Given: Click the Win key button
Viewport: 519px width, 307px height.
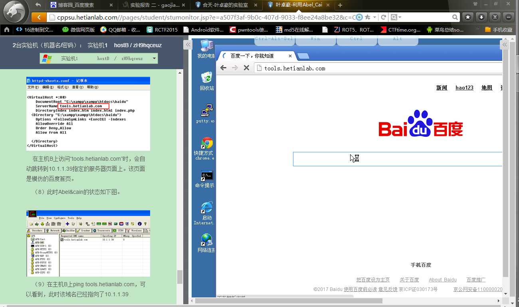Looking at the screenshot, I should click(315, 40).
